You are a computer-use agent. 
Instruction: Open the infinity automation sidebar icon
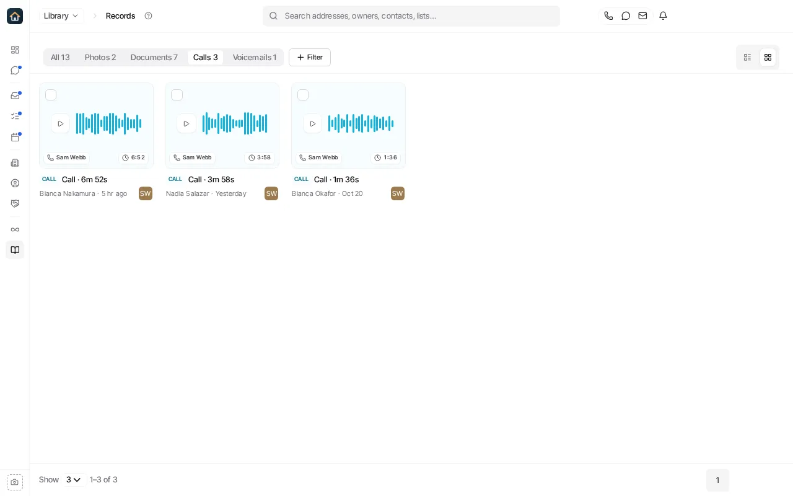15,229
